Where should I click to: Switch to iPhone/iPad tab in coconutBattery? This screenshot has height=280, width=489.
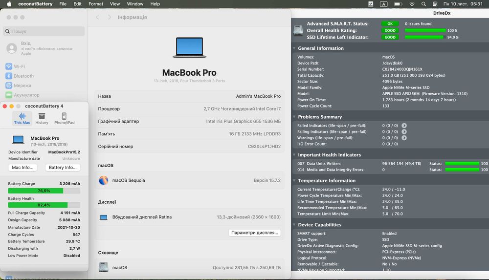(64, 118)
